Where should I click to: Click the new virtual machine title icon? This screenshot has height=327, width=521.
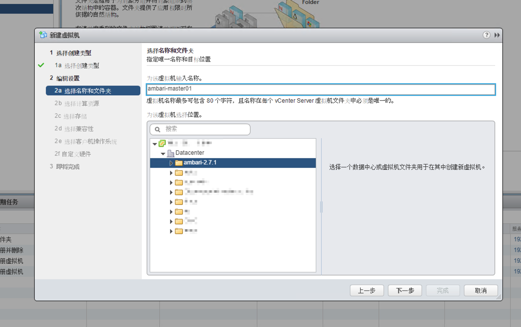pyautogui.click(x=43, y=35)
